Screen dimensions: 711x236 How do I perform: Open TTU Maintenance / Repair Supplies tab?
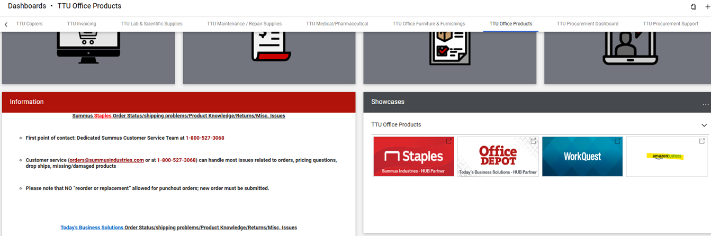[x=244, y=24]
